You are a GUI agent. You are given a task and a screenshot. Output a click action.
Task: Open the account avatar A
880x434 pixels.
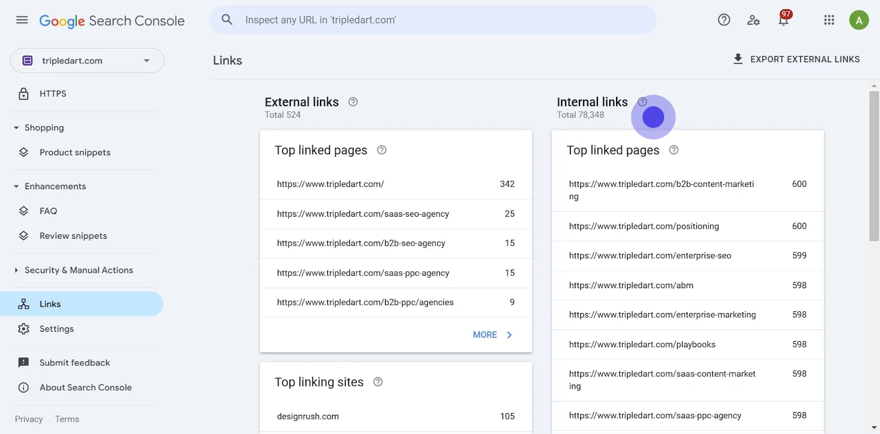coord(859,20)
